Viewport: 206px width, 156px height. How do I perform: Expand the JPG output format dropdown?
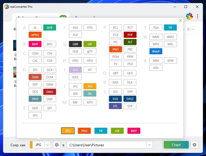(x=48, y=145)
